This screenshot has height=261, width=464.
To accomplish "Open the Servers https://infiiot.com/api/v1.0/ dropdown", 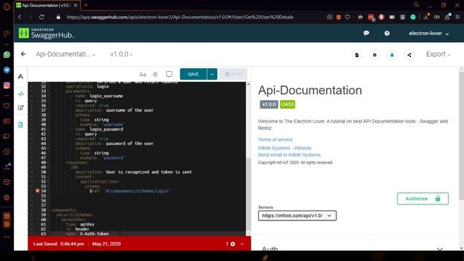I will click(x=297, y=215).
